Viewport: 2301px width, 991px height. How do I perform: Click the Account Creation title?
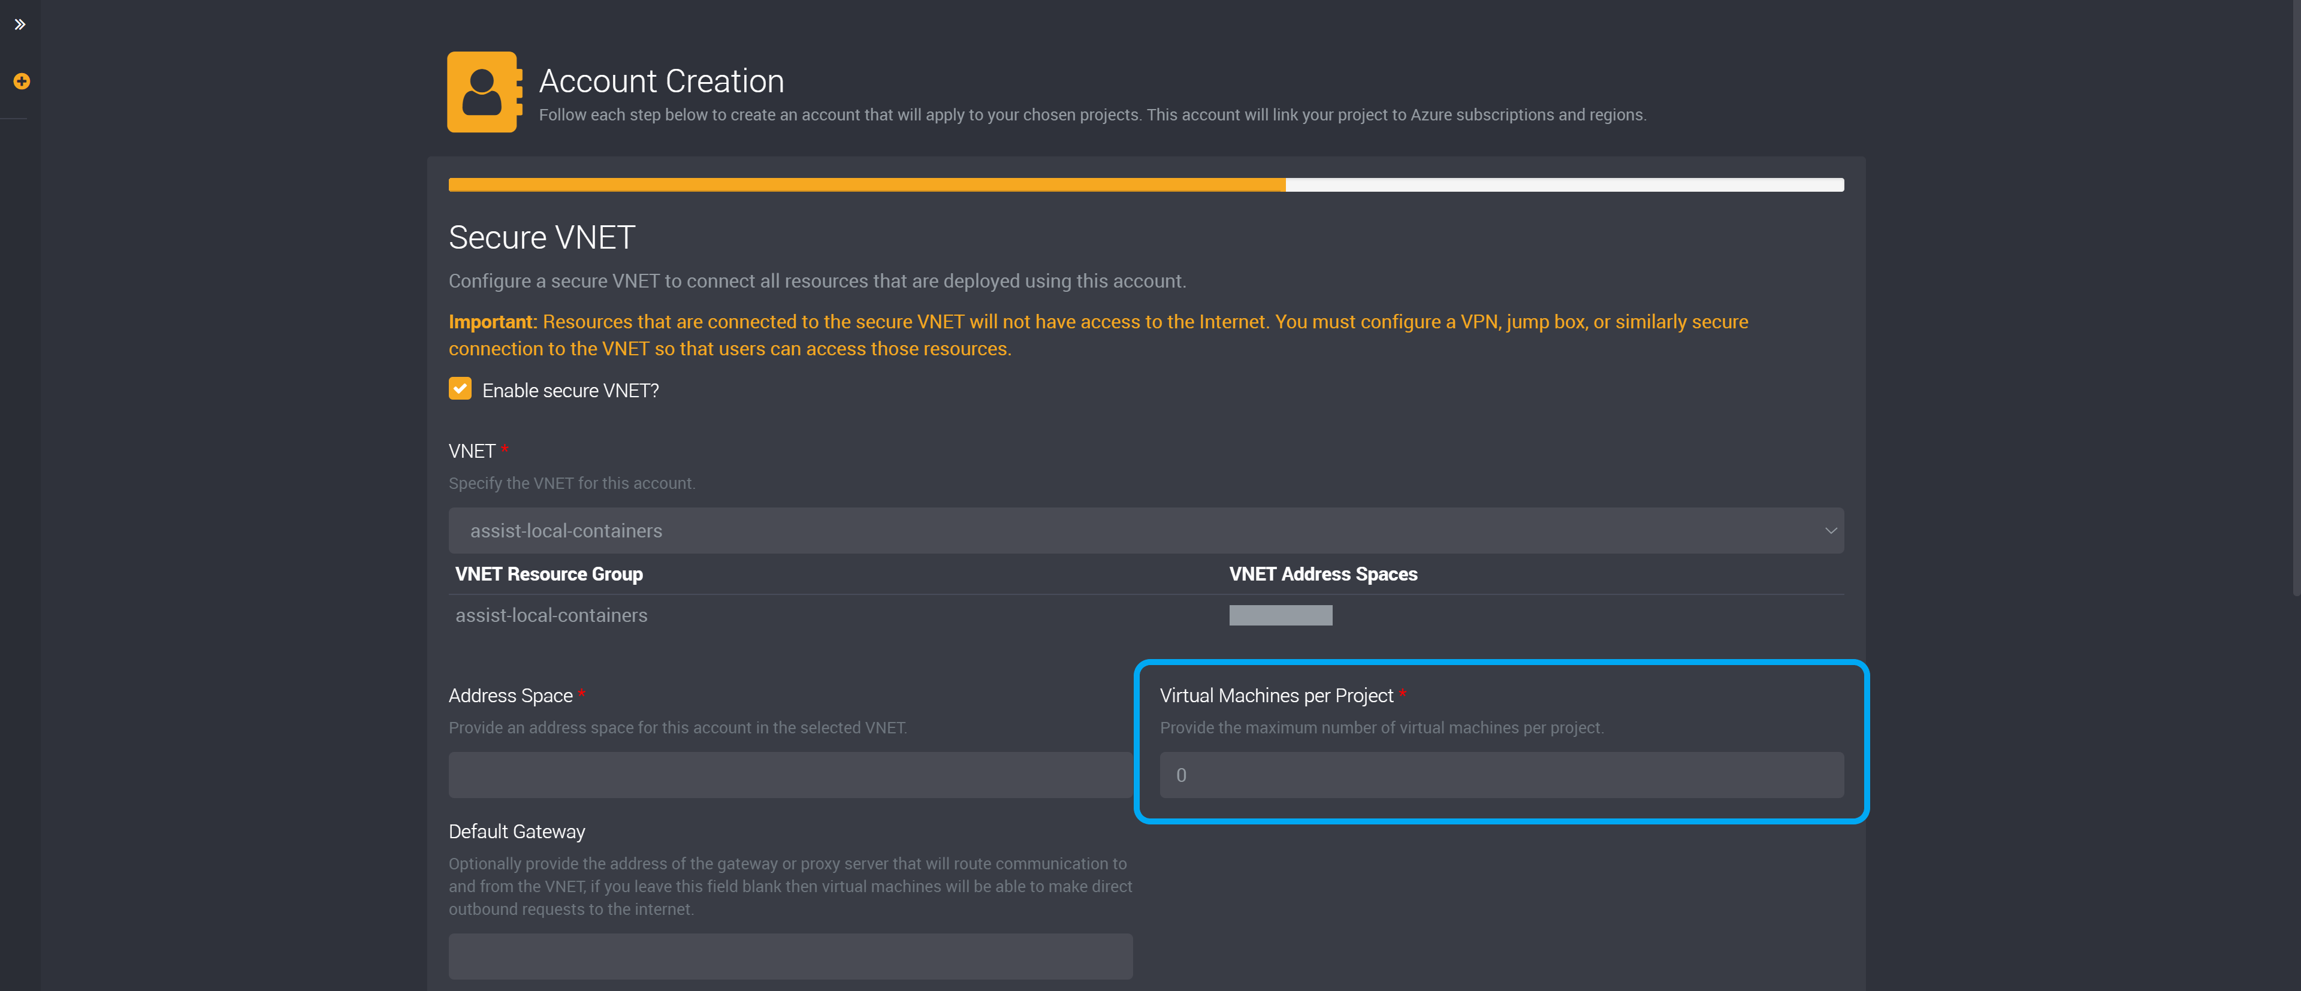click(661, 81)
